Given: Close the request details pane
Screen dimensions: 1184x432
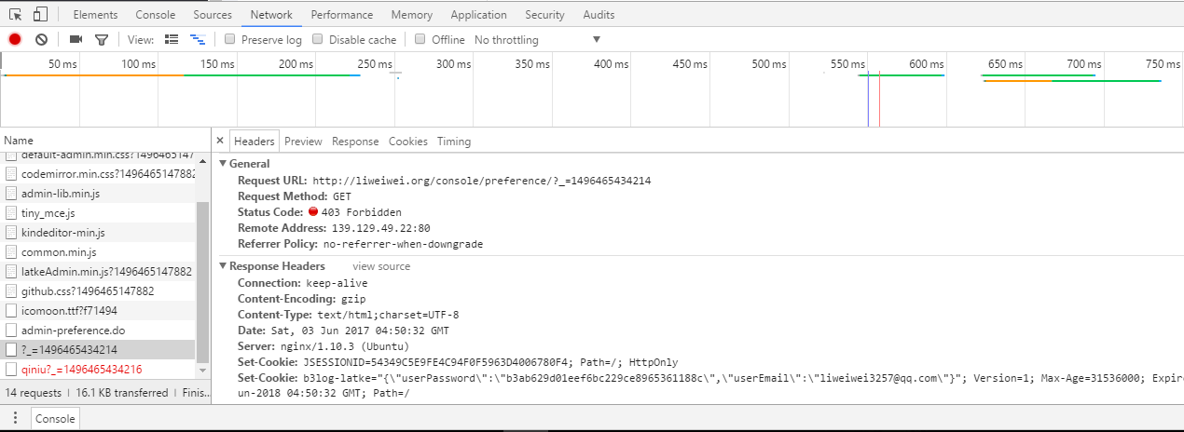Looking at the screenshot, I should pos(220,142).
